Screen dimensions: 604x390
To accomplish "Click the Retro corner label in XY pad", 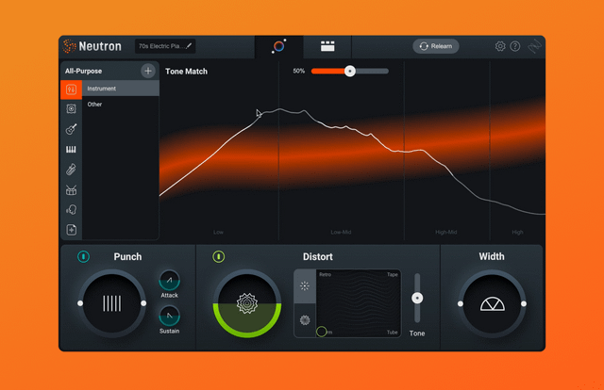I will (325, 275).
